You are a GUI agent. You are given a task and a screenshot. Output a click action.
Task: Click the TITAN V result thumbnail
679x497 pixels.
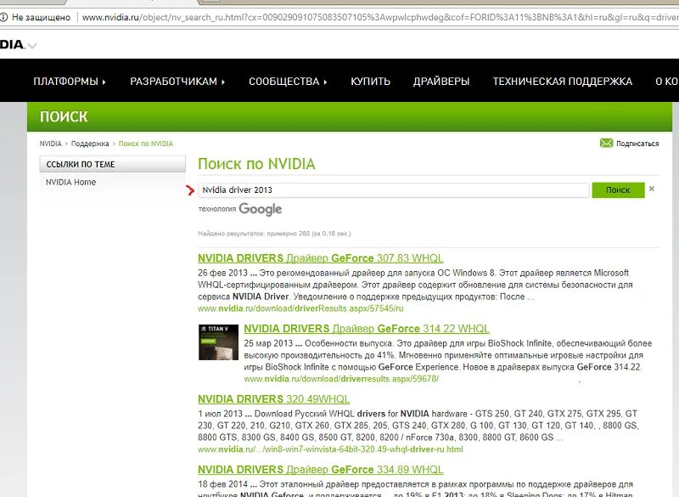click(x=218, y=342)
